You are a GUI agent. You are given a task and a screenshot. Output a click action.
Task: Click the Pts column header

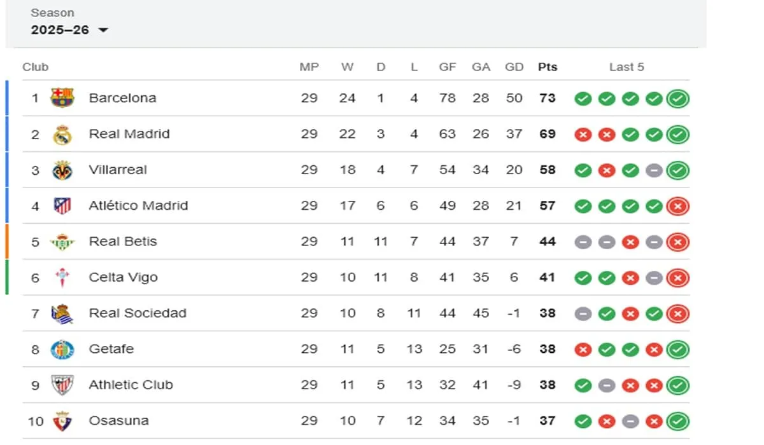pos(547,67)
